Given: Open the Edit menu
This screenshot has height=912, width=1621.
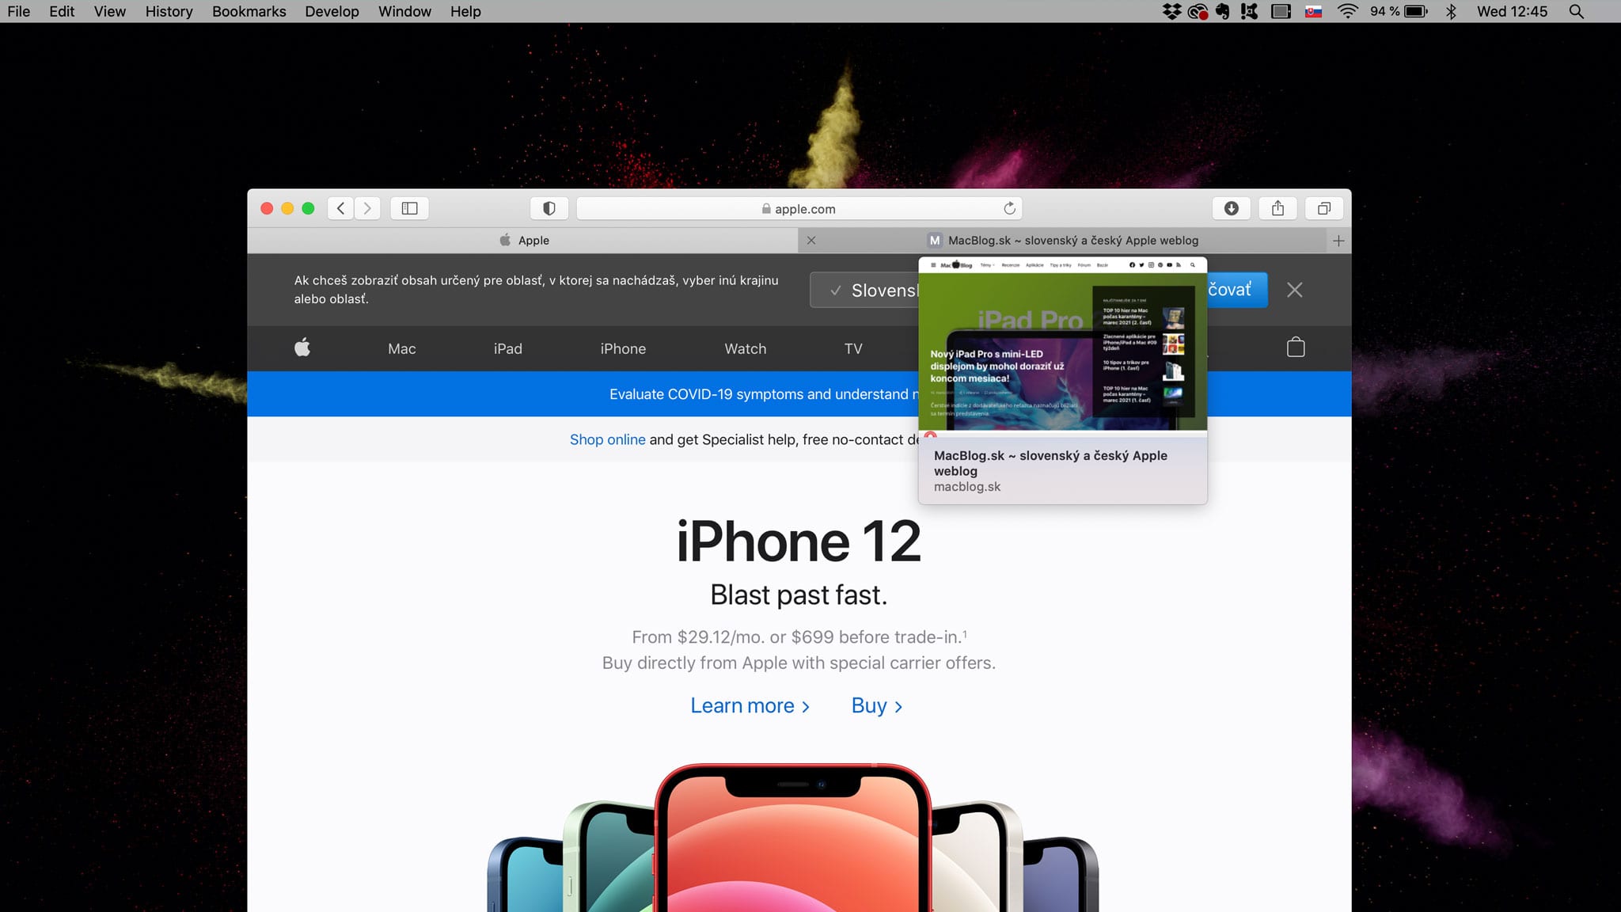Looking at the screenshot, I should click(x=62, y=11).
